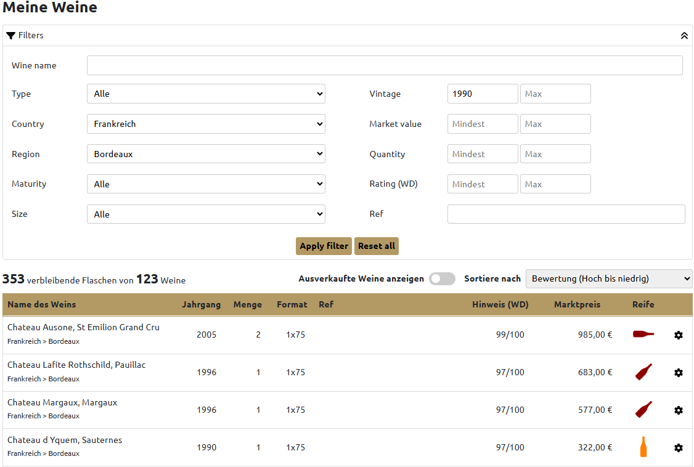This screenshot has height=467, width=694.
Task: Click maturity bottle icon for Chateau Lafite Rothschild
Action: pyautogui.click(x=643, y=372)
